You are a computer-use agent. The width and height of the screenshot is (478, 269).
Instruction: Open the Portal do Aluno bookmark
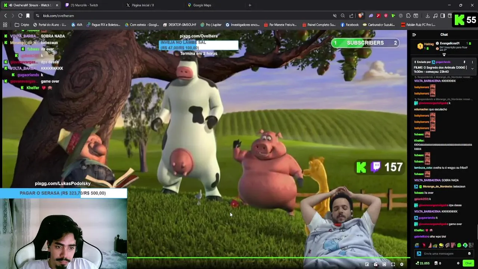click(50, 25)
